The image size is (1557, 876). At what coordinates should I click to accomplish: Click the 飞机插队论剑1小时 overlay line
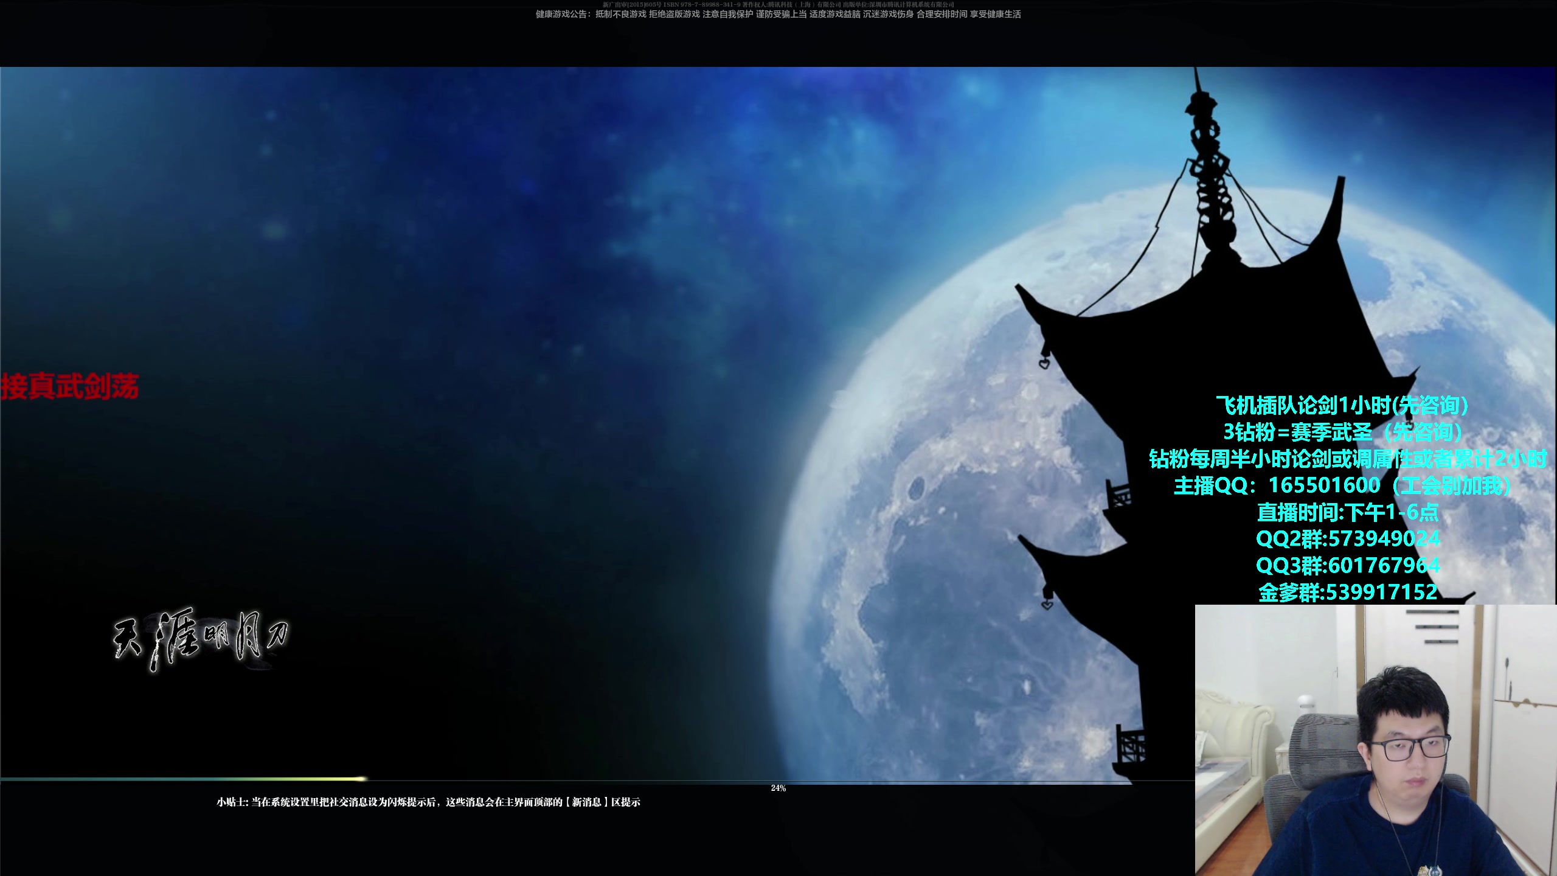coord(1342,405)
